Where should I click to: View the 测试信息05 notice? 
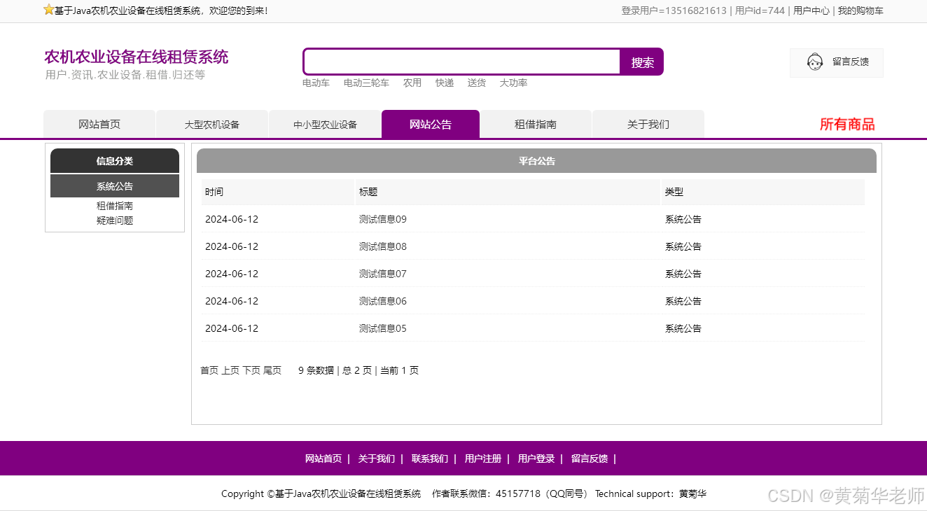(382, 328)
